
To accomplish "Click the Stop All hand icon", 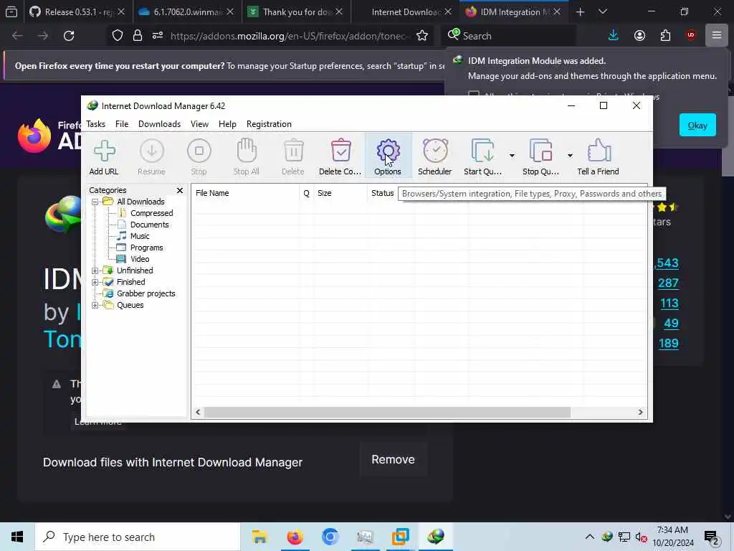I will (247, 157).
